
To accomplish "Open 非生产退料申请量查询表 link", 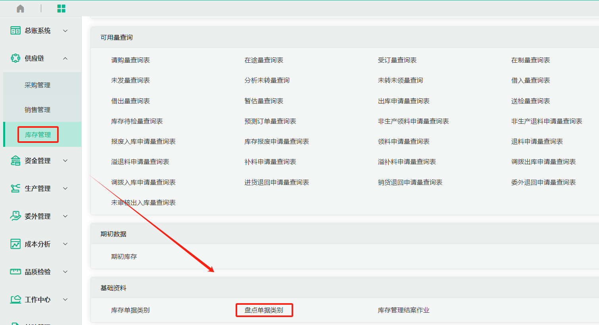I will tap(547, 121).
